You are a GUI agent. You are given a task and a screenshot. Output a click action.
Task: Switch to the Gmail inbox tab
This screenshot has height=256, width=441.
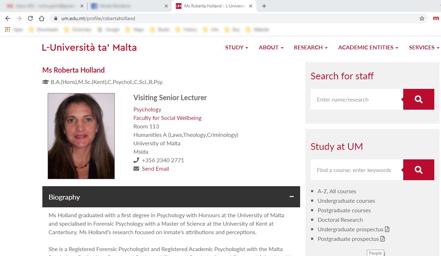[x=43, y=6]
